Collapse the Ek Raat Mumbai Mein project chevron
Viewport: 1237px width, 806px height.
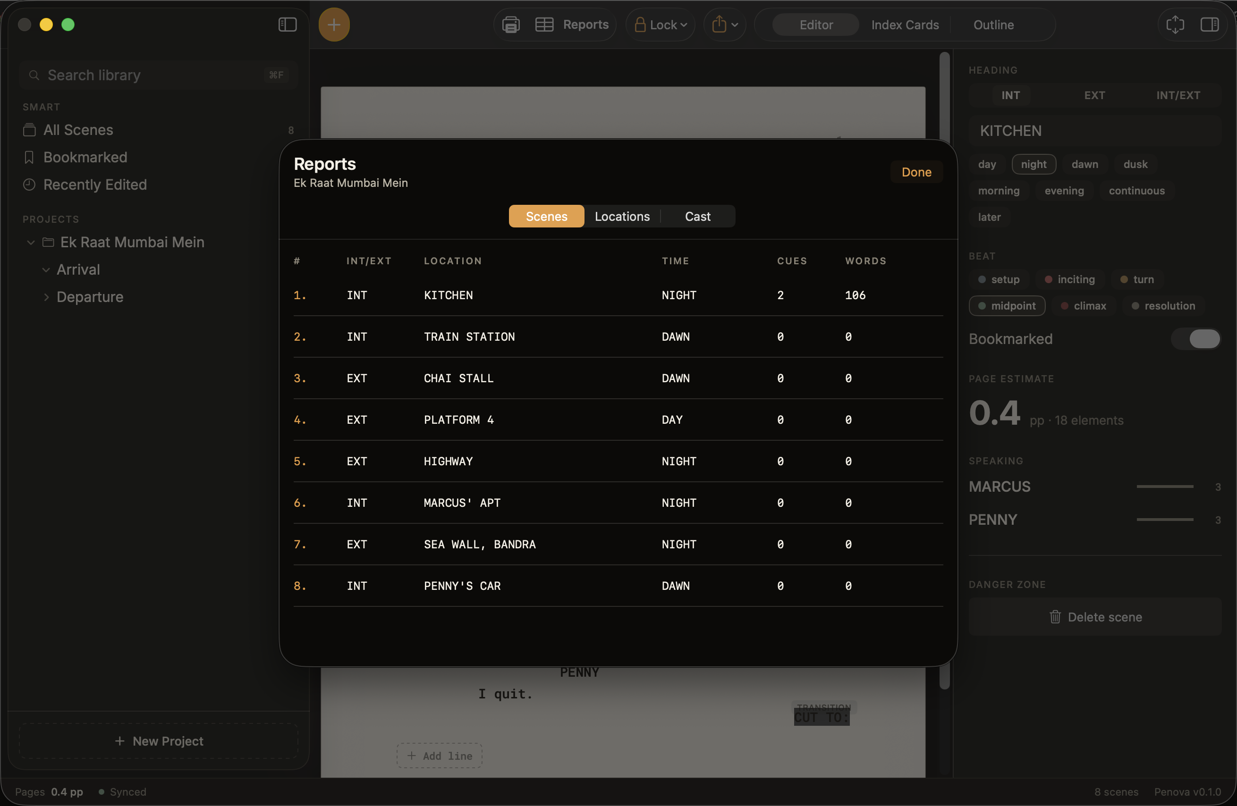point(31,242)
